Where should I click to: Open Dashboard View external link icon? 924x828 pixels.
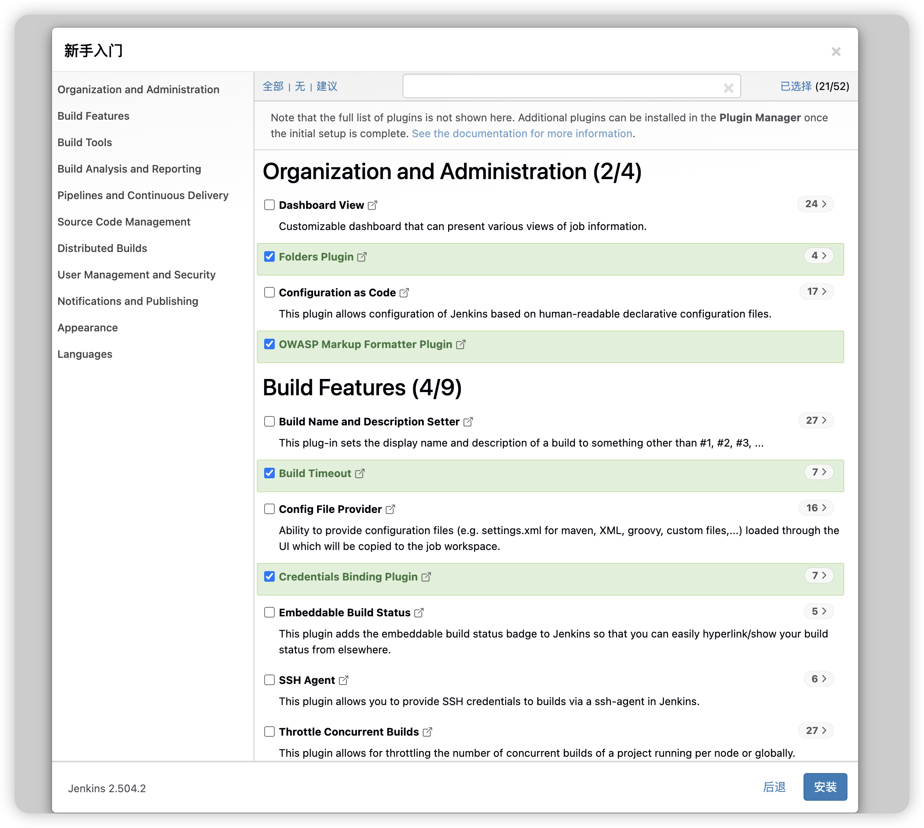point(372,205)
